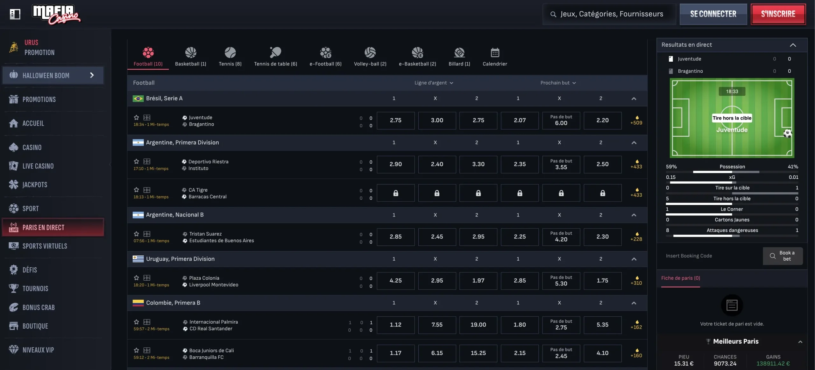The image size is (815, 370).
Task: Click the live football pitch tracker
Action: pyautogui.click(x=732, y=118)
